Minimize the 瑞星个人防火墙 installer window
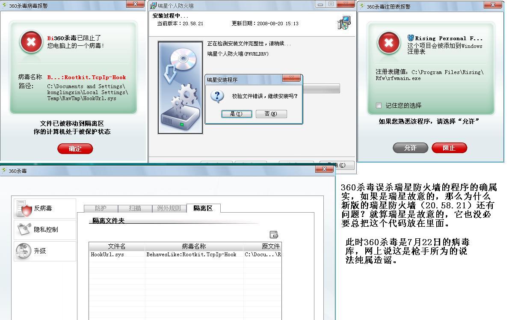This screenshot has height=320, width=521. (x=320, y=4)
